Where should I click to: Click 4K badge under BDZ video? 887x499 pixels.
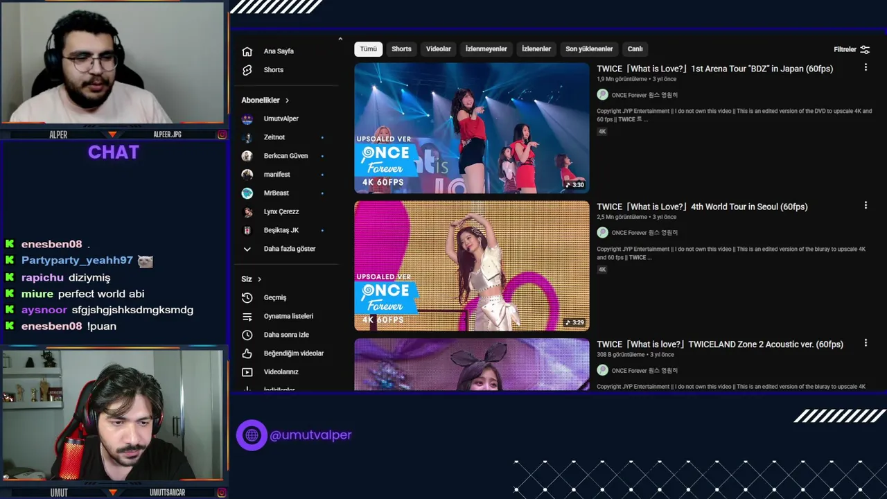(602, 132)
